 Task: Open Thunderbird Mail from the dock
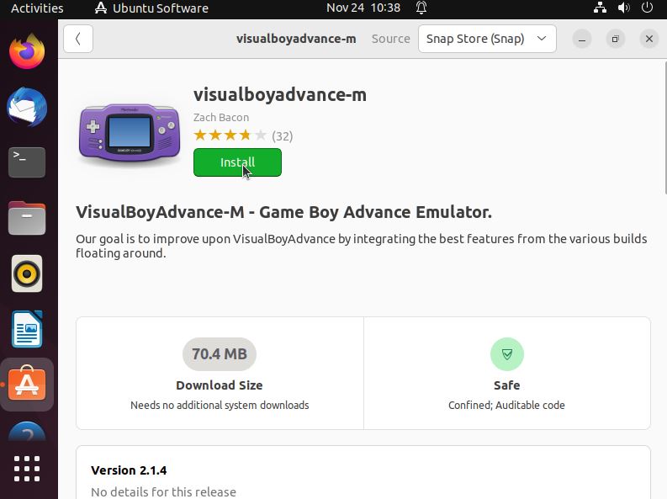coord(27,107)
